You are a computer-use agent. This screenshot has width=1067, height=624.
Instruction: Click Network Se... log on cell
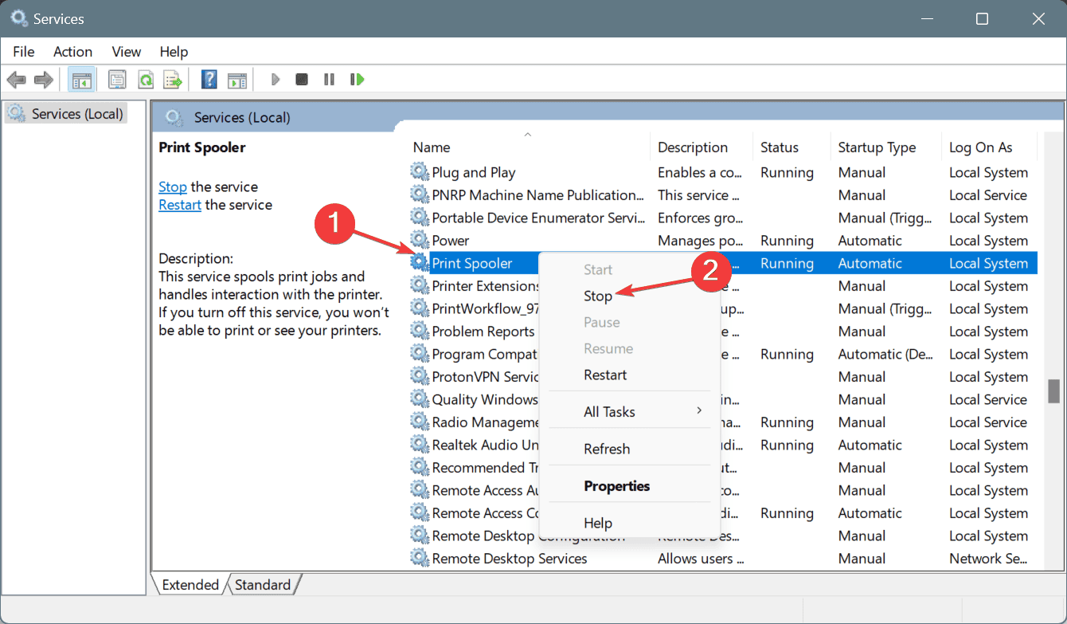988,558
